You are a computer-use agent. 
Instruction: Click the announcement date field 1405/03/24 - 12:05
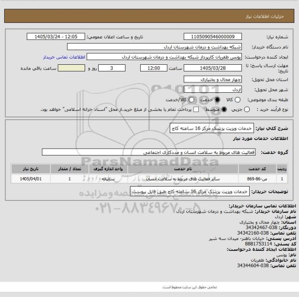(x=56, y=37)
